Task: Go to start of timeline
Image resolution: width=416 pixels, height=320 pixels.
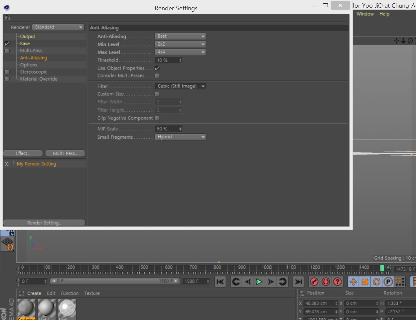Action: tap(220, 282)
